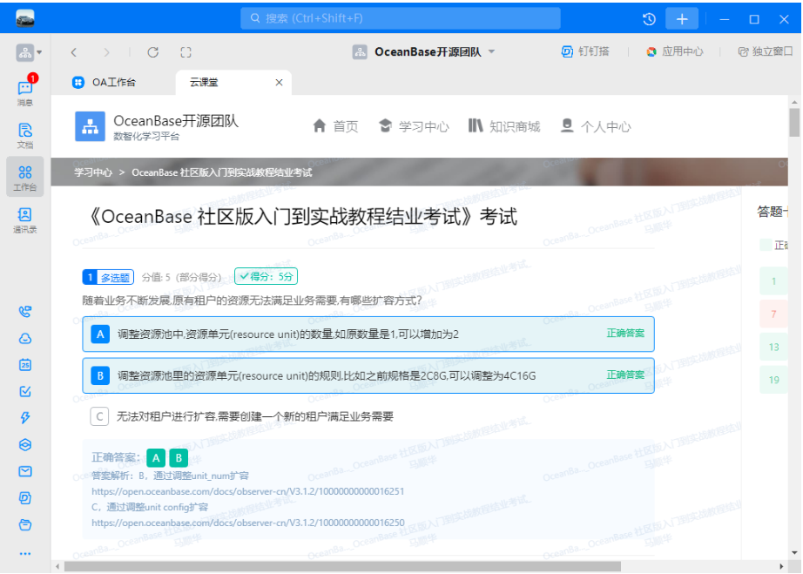Reload the page with refresh icon
803x574 pixels.
(153, 52)
